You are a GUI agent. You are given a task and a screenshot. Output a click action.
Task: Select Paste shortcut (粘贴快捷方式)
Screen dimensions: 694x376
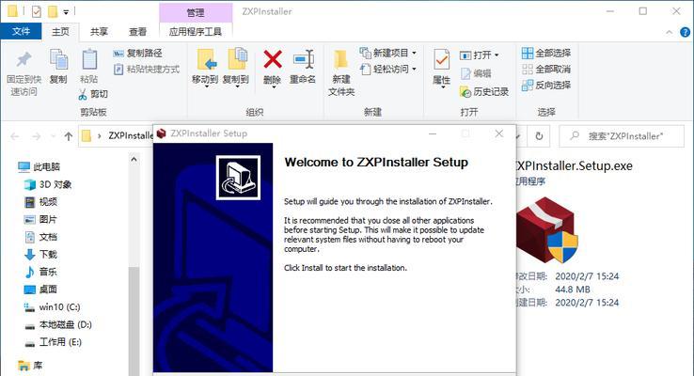pos(147,69)
